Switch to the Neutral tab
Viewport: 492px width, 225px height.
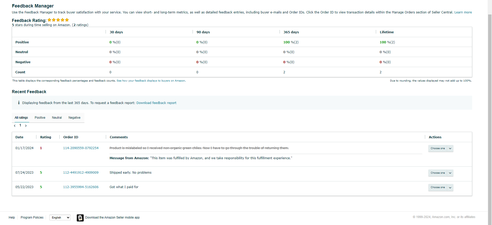(x=57, y=118)
